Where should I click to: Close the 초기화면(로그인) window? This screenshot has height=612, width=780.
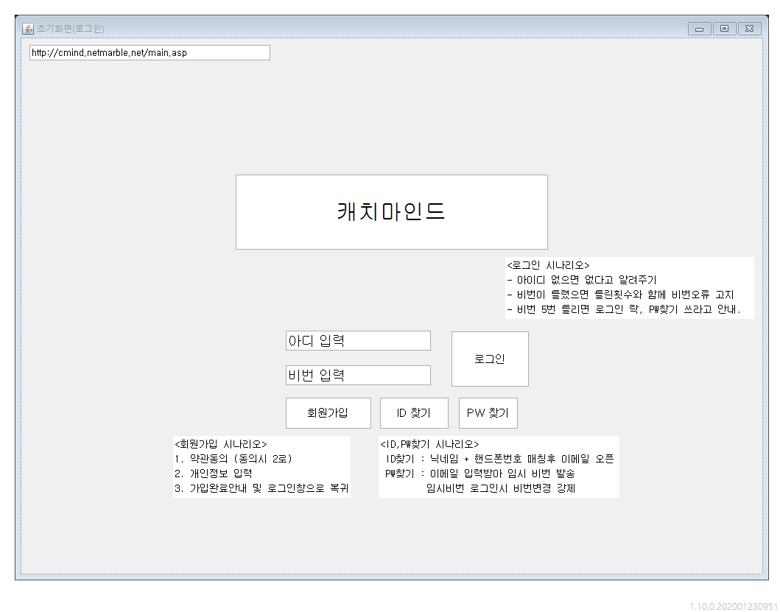(x=750, y=29)
